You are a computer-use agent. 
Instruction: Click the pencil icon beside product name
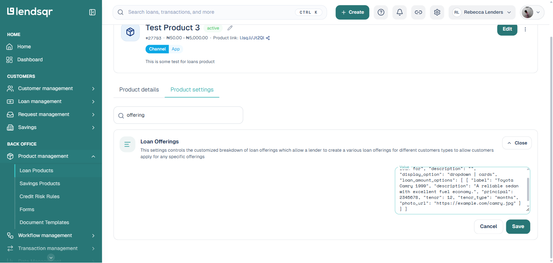point(230,28)
